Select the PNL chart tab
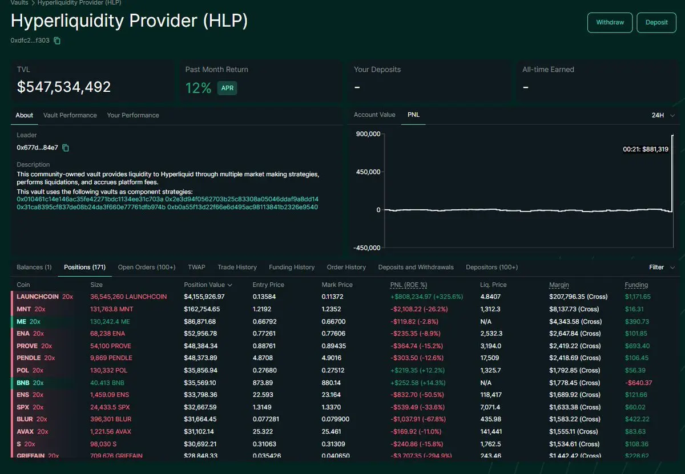The width and height of the screenshot is (685, 474). pos(413,115)
